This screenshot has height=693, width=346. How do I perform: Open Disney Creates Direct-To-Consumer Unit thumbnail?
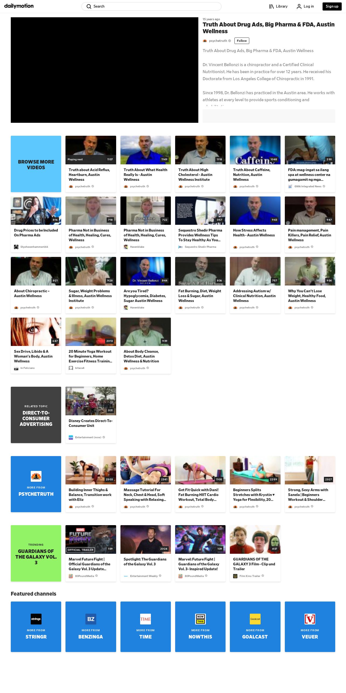[91, 401]
